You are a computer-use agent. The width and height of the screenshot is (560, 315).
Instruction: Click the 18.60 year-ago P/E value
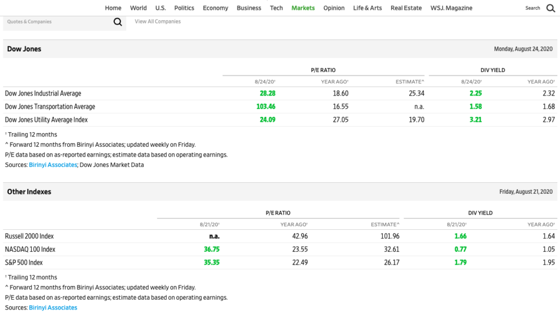click(340, 93)
